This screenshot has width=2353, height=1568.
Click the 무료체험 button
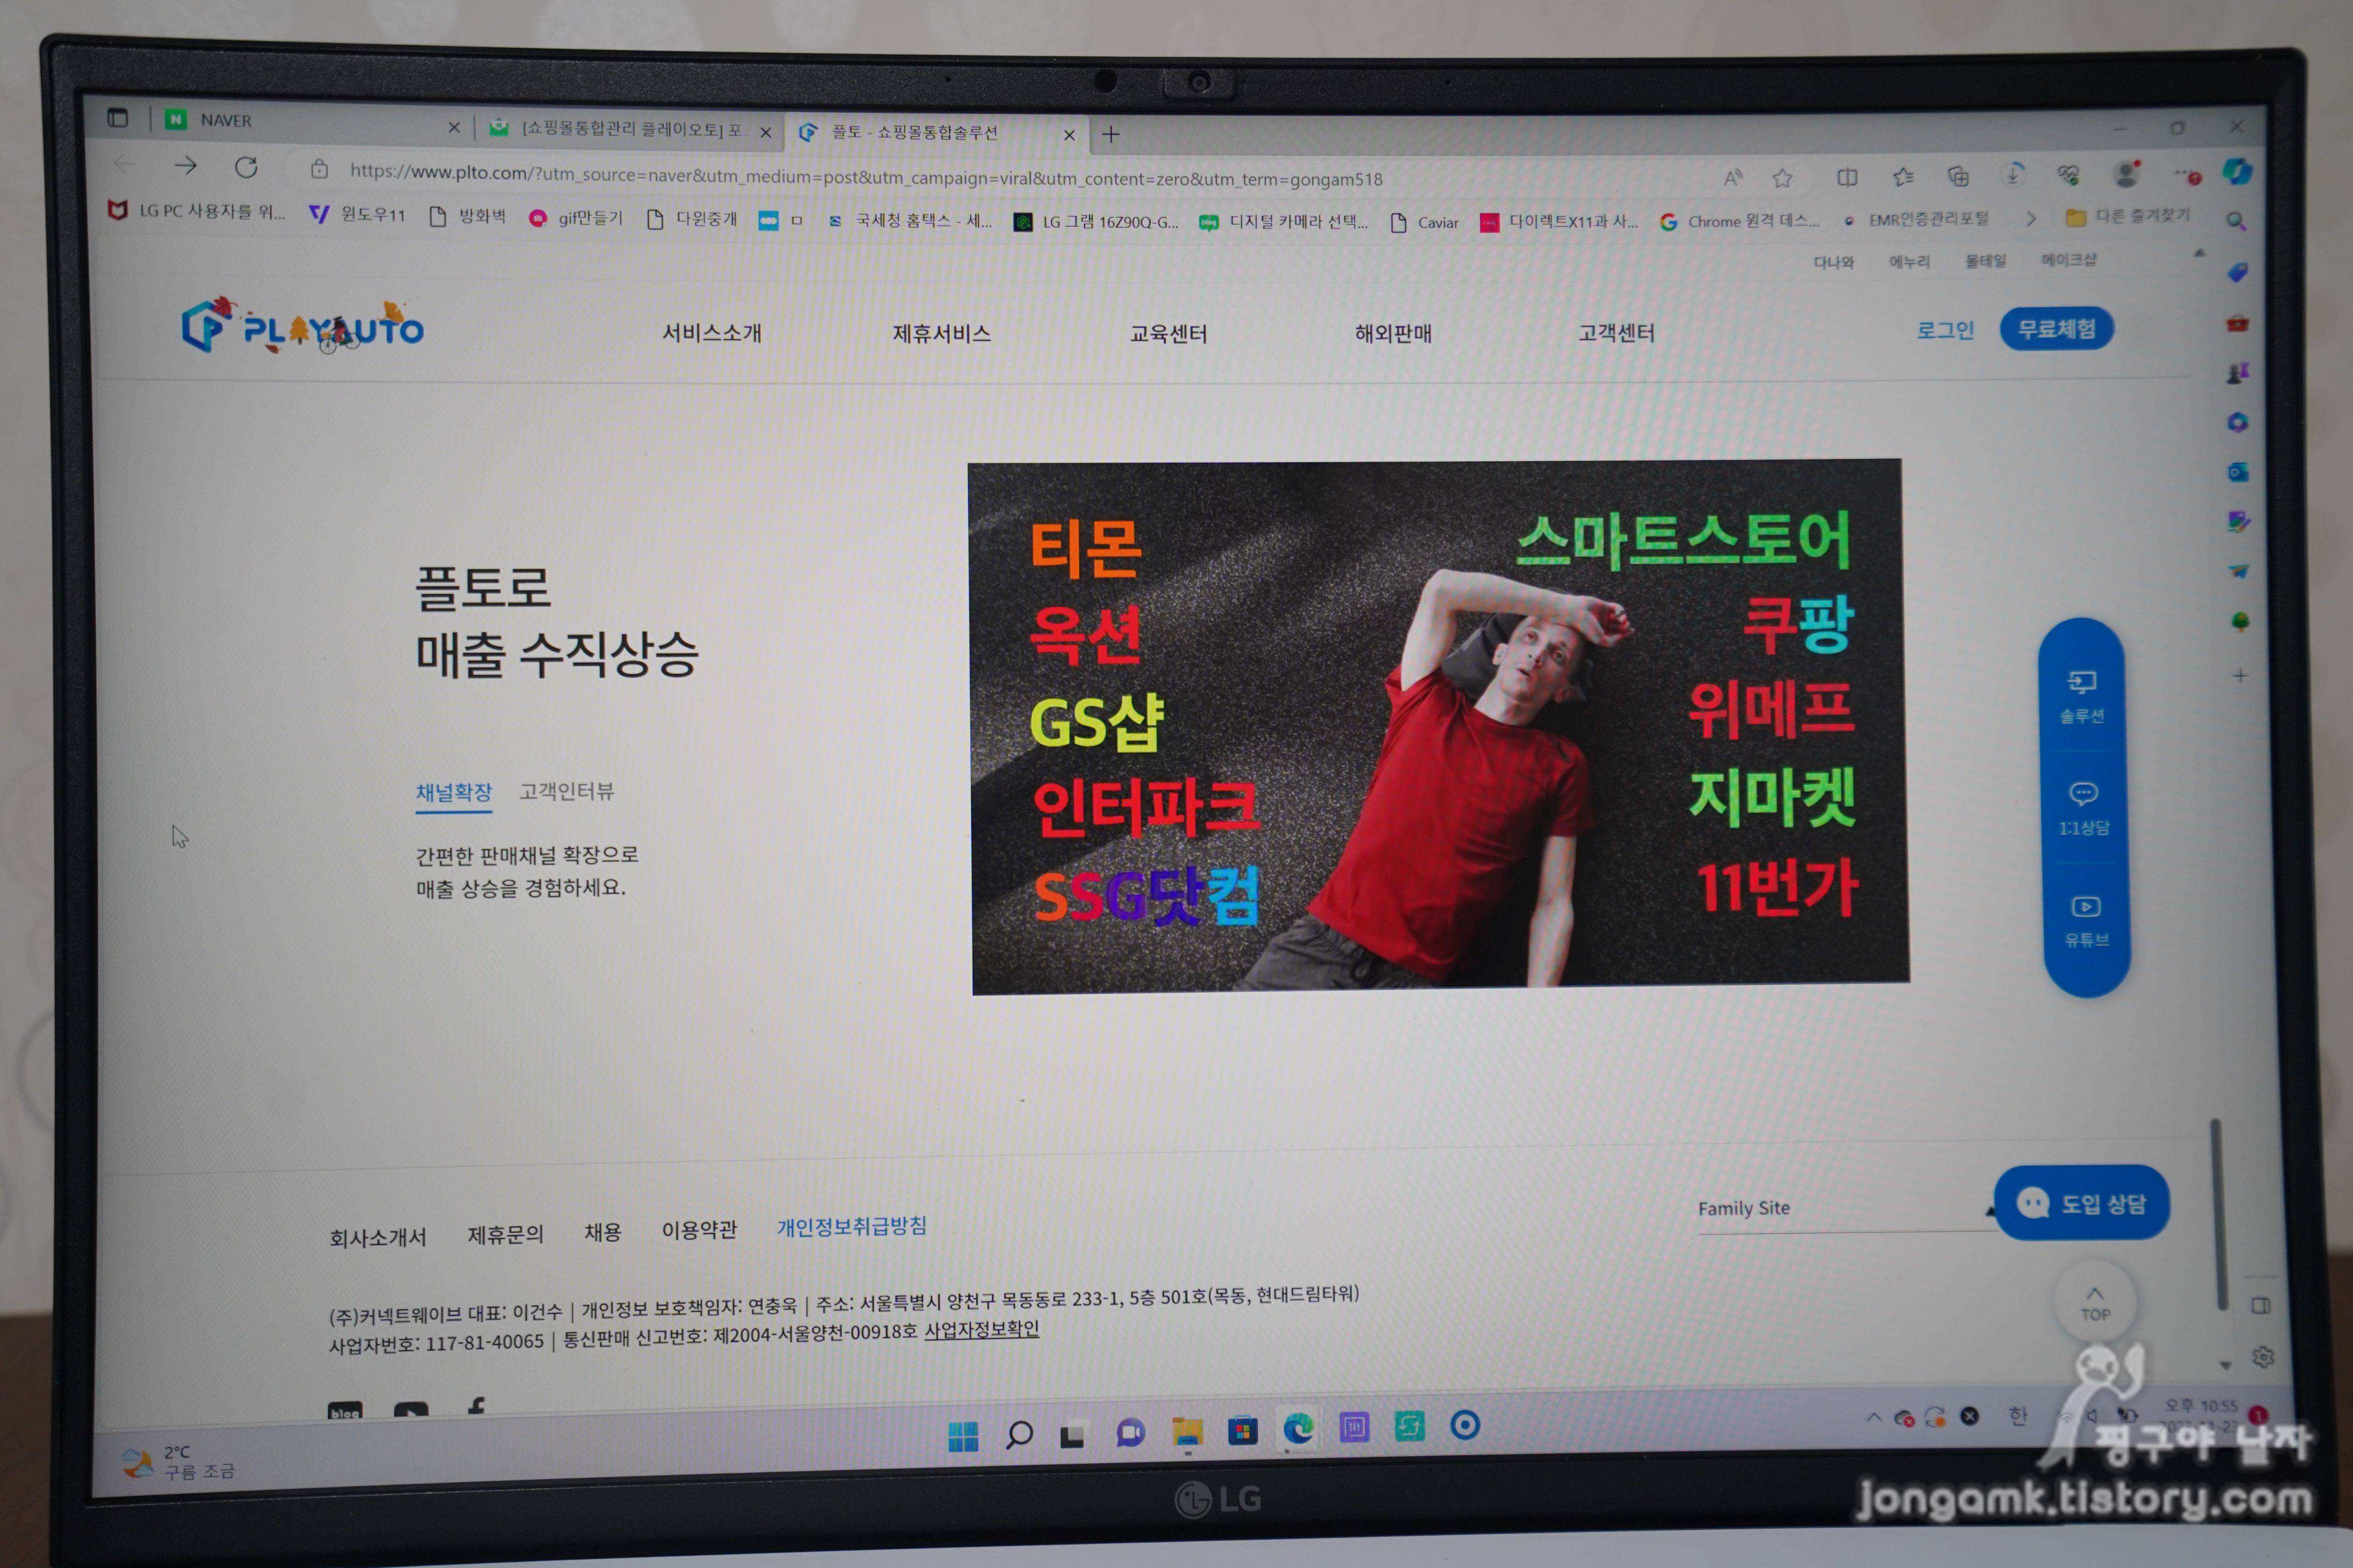2056,329
